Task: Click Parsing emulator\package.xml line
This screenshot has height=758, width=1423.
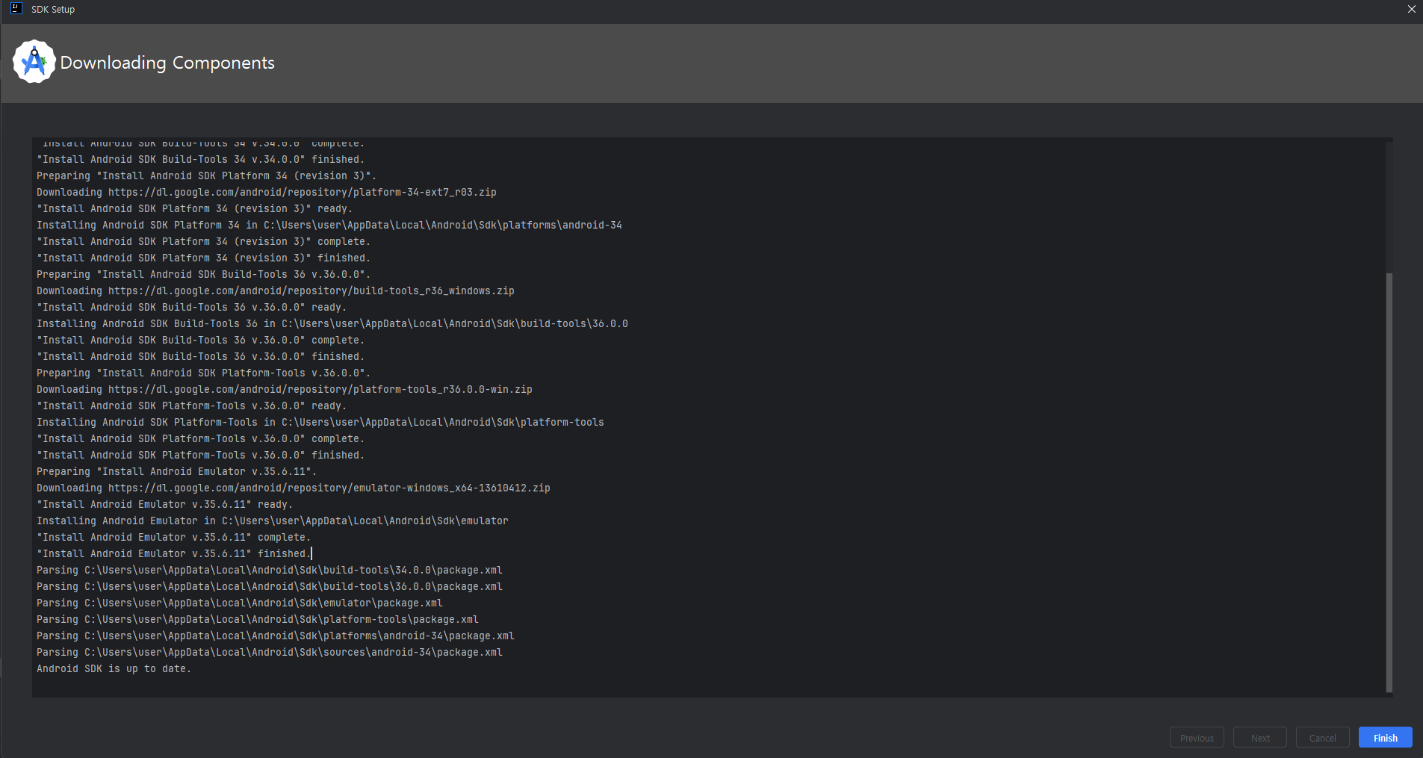Action: click(240, 603)
